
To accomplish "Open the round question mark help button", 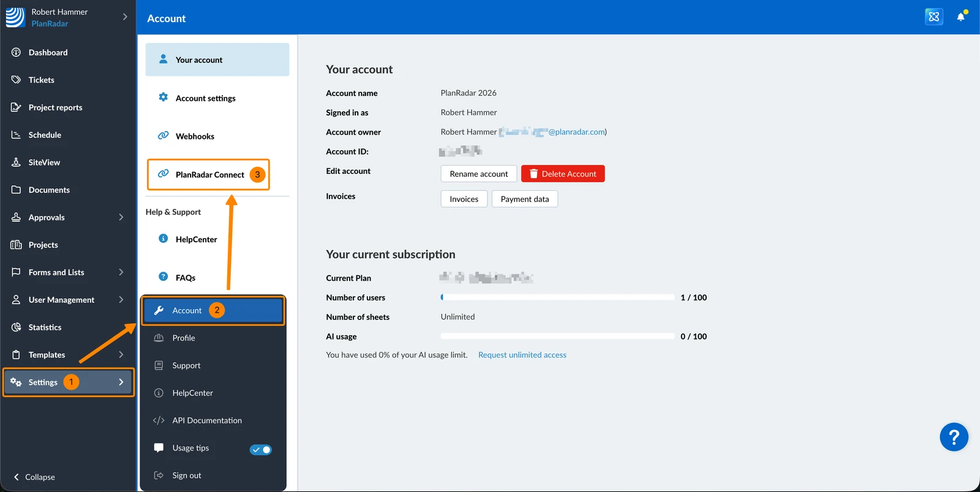I will [954, 437].
